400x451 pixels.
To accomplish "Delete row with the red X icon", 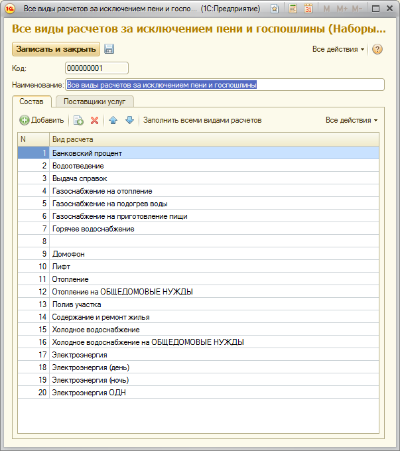I will [94, 120].
